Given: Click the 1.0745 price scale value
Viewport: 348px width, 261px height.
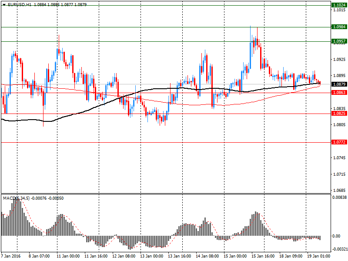Looking at the screenshot, I should tap(339, 158).
